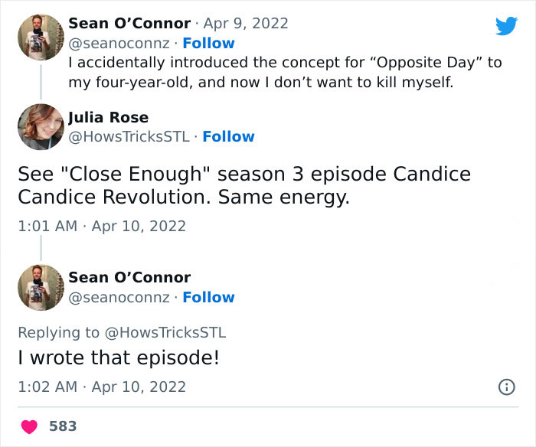Click Sean O'Connor name in the reply tweet
This screenshot has height=447, width=536.
coord(129,277)
